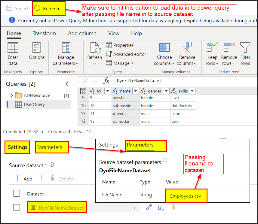Switch to the Transform ribbon tab
Viewport: 258px width, 224px height.
point(44,33)
